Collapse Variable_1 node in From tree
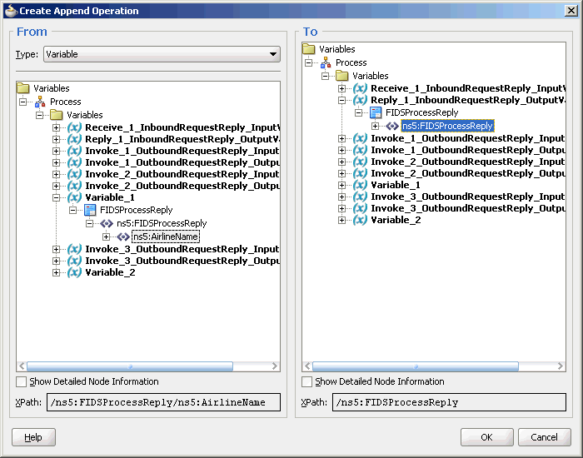This screenshot has height=458, width=583. 56,198
